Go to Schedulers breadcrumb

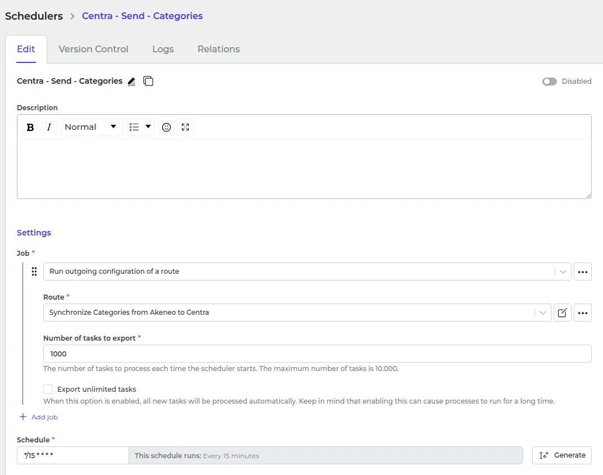point(34,16)
